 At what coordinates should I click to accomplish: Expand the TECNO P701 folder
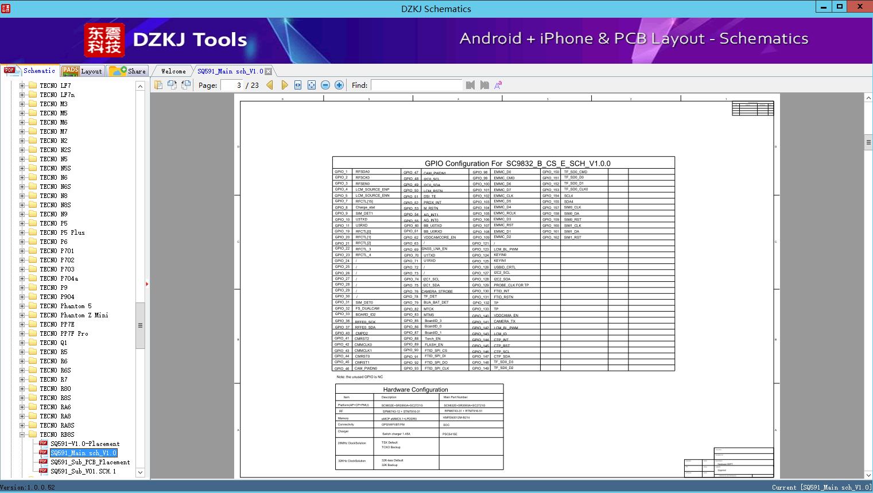(x=22, y=251)
